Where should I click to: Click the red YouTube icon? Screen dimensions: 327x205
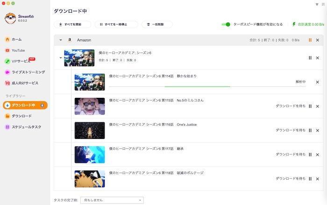point(7,51)
